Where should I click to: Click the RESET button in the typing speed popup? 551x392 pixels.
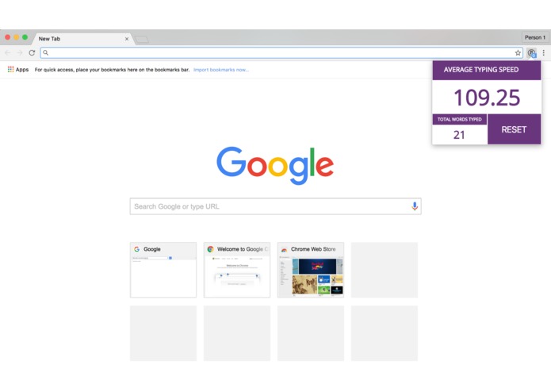[514, 129]
